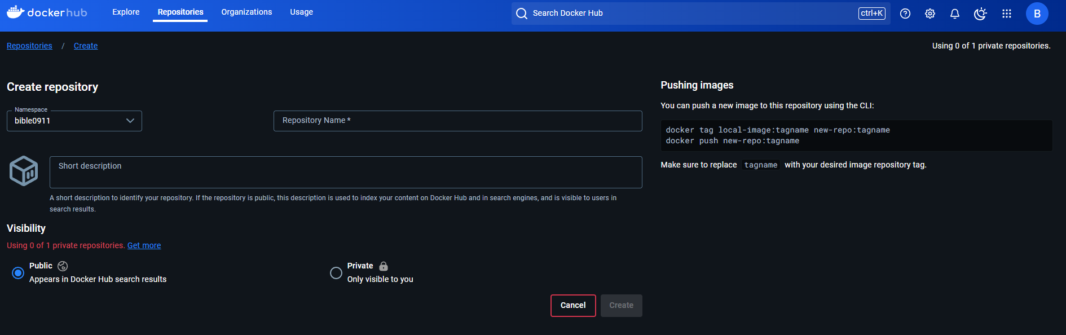This screenshot has width=1066, height=335.
Task: Expand the Namespace dropdown
Action: [x=74, y=121]
